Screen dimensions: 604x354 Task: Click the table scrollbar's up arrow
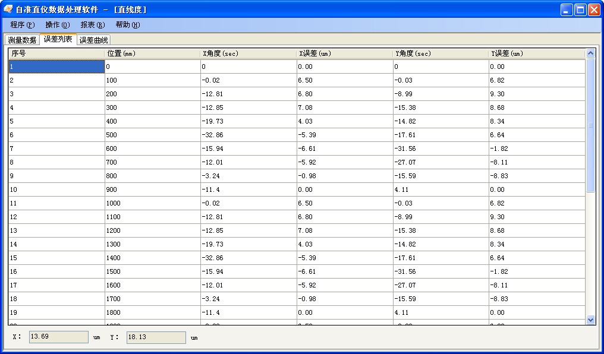pyautogui.click(x=590, y=53)
